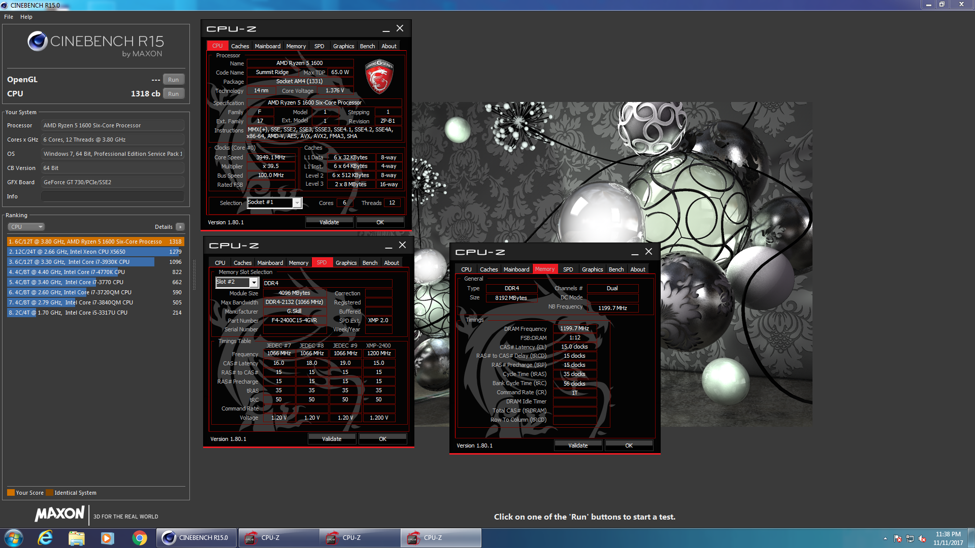Image resolution: width=975 pixels, height=548 pixels.
Task: Click the Core Speed value 3949.1 MHz
Action: click(271, 157)
